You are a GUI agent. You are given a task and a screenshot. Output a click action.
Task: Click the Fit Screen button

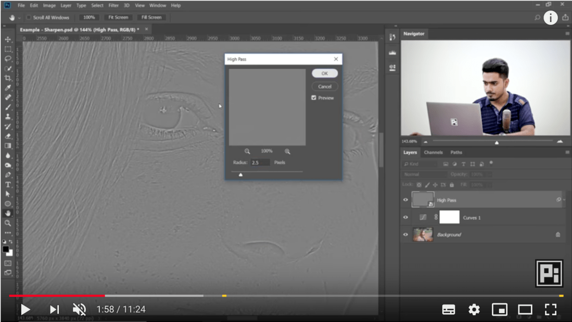118,17
